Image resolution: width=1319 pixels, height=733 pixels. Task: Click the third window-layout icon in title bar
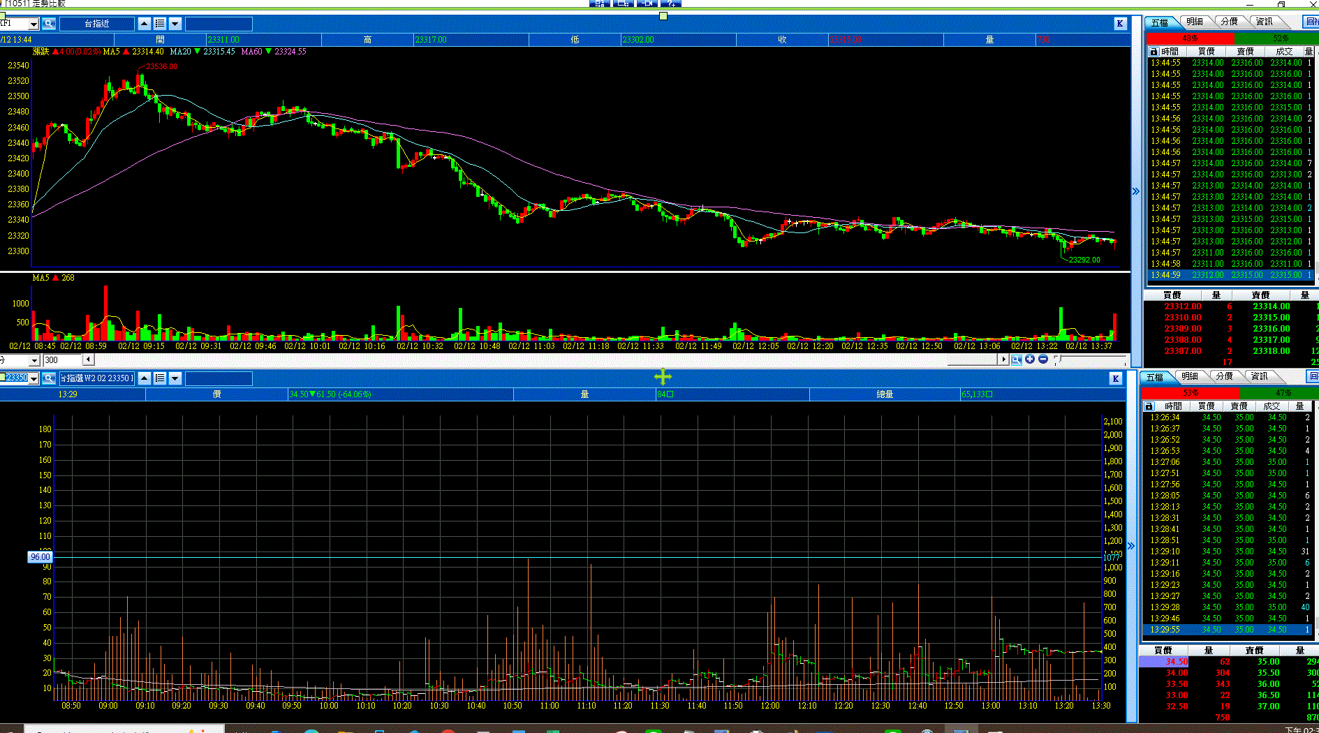tap(647, 3)
